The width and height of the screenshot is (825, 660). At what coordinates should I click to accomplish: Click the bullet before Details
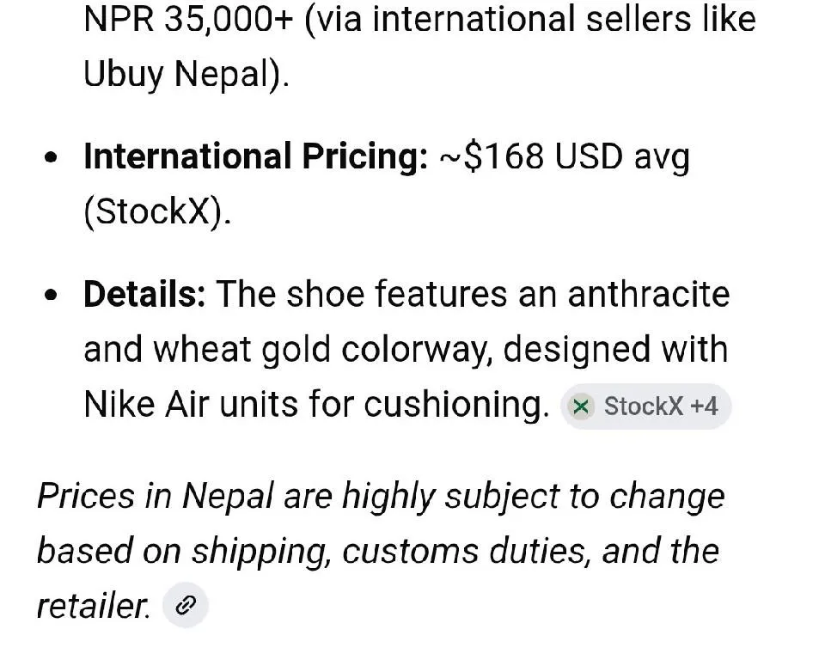(x=53, y=296)
